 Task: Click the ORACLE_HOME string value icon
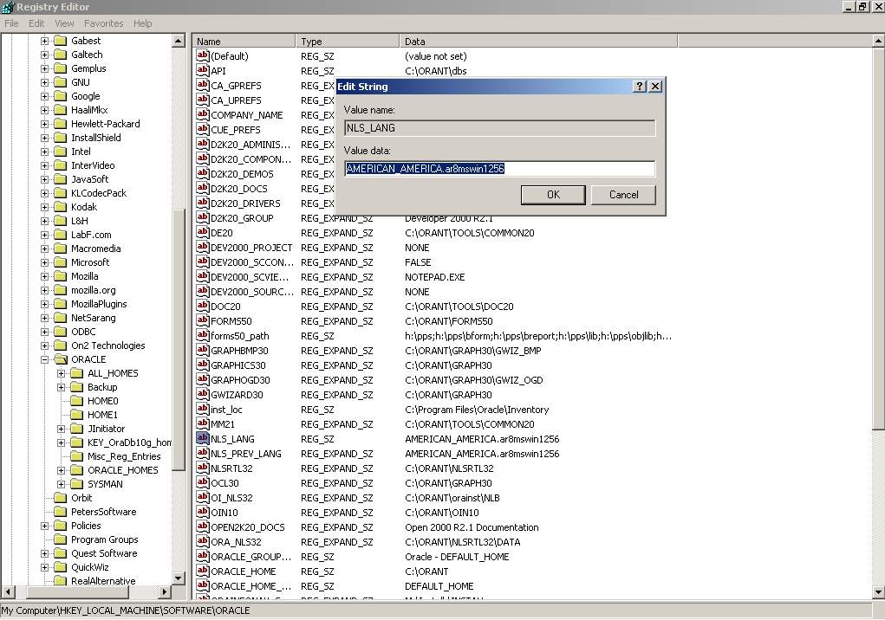tap(203, 572)
